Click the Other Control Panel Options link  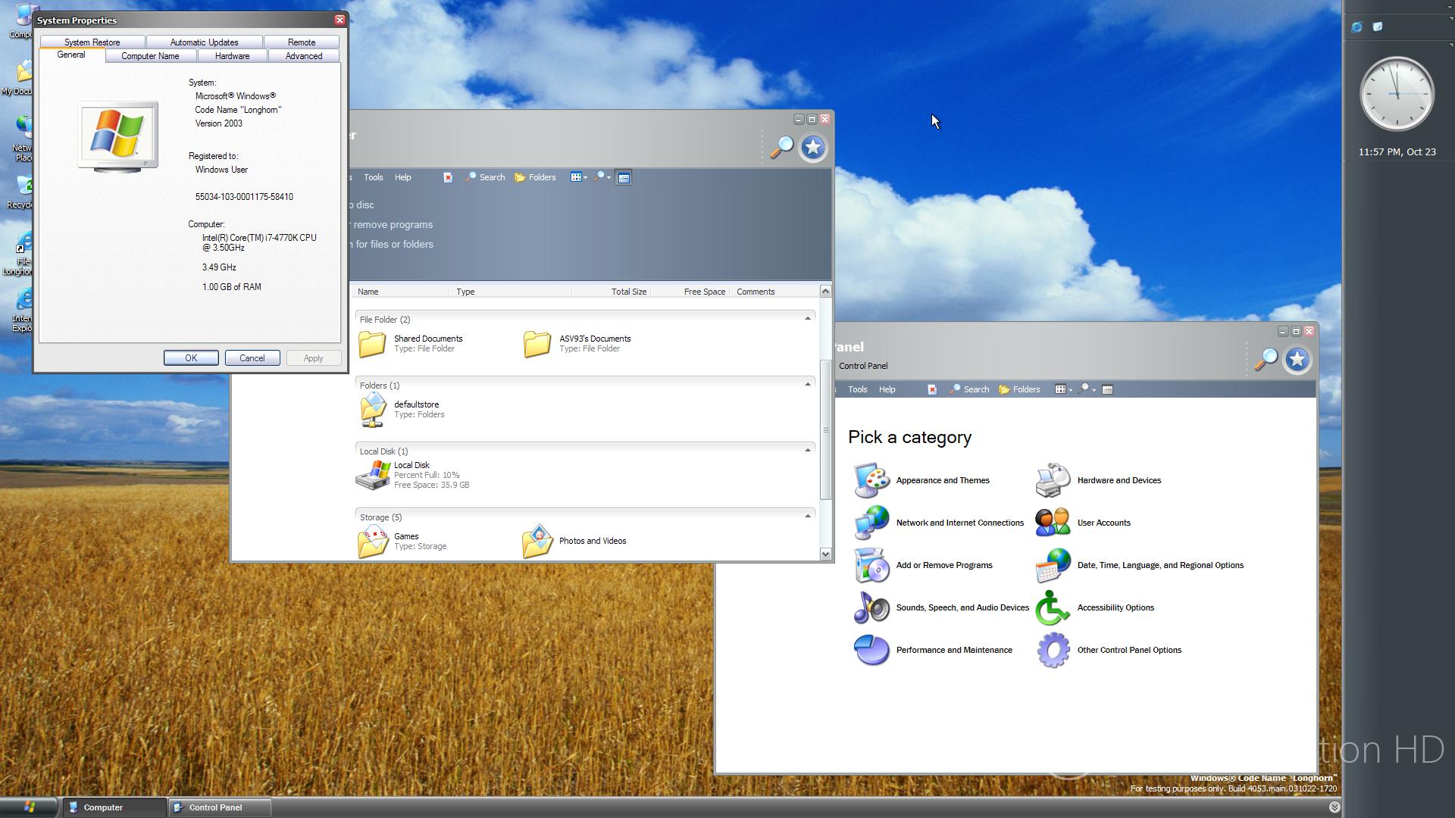pos(1128,650)
